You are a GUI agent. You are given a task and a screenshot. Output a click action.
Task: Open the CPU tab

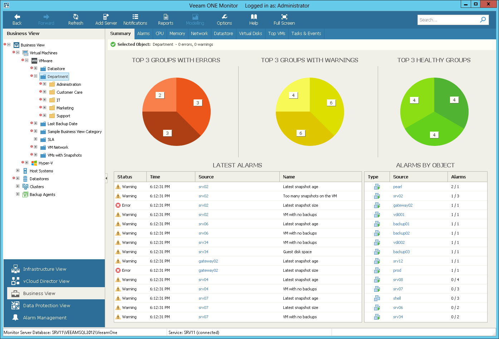(160, 34)
